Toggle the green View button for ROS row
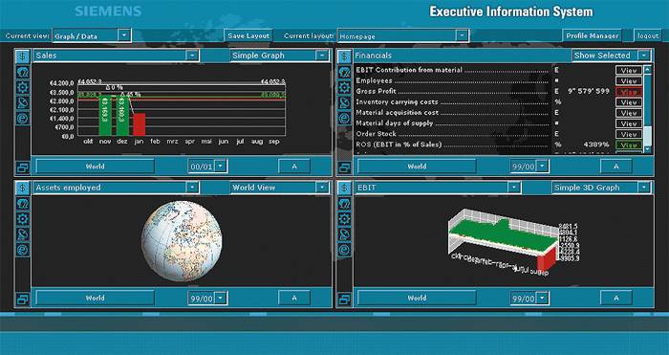Image resolution: width=669 pixels, height=355 pixels. click(629, 144)
